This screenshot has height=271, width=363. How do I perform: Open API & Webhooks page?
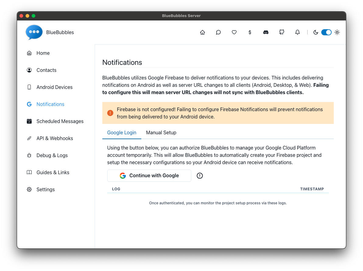(55, 139)
